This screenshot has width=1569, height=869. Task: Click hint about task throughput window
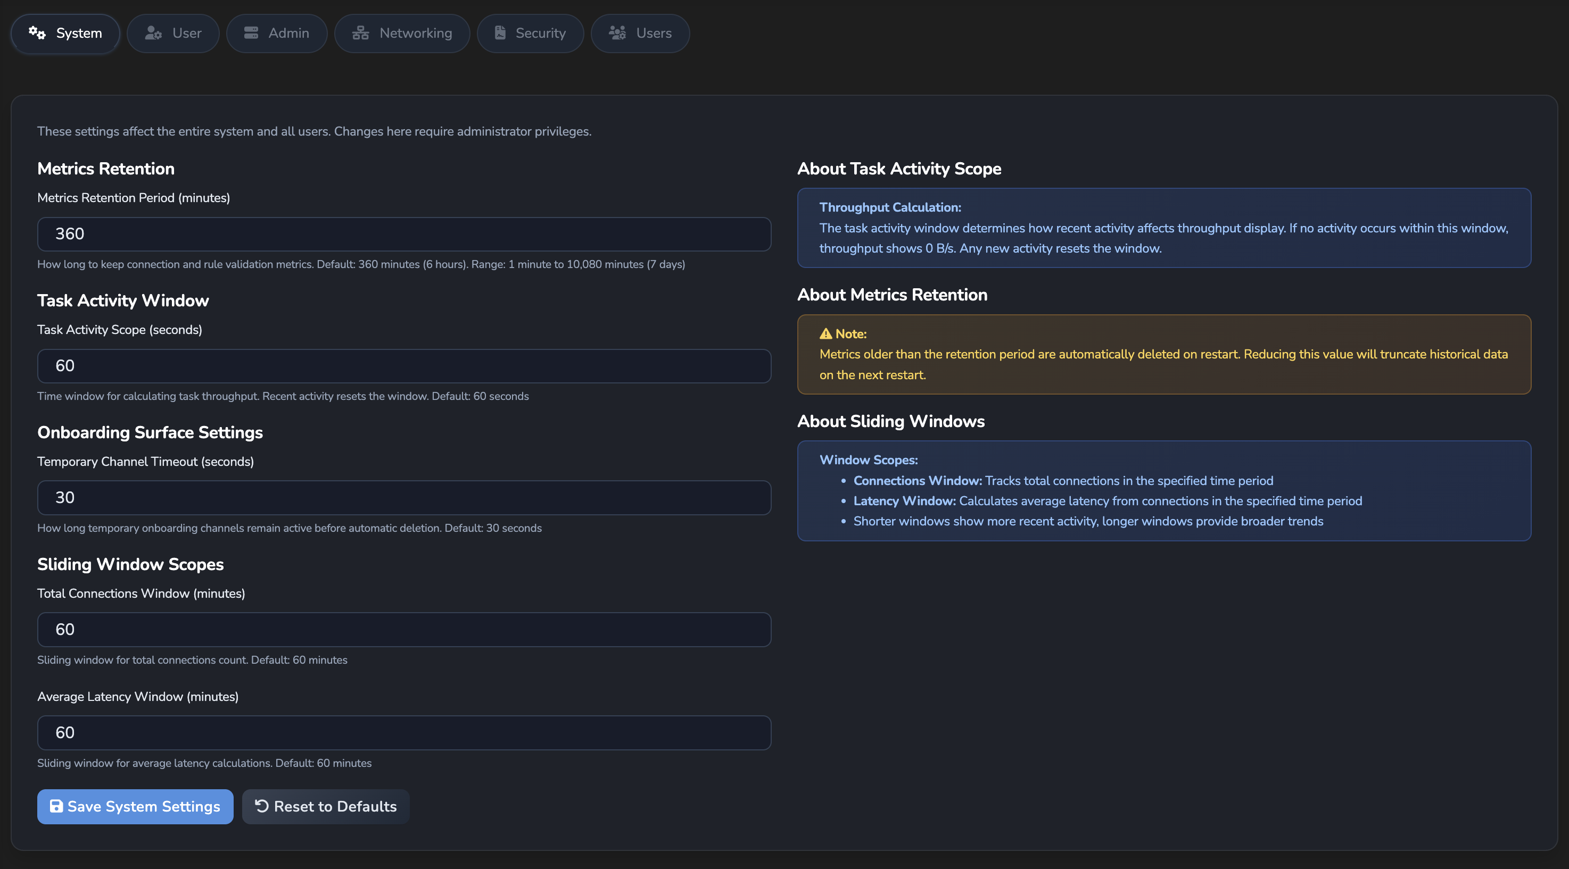click(283, 396)
